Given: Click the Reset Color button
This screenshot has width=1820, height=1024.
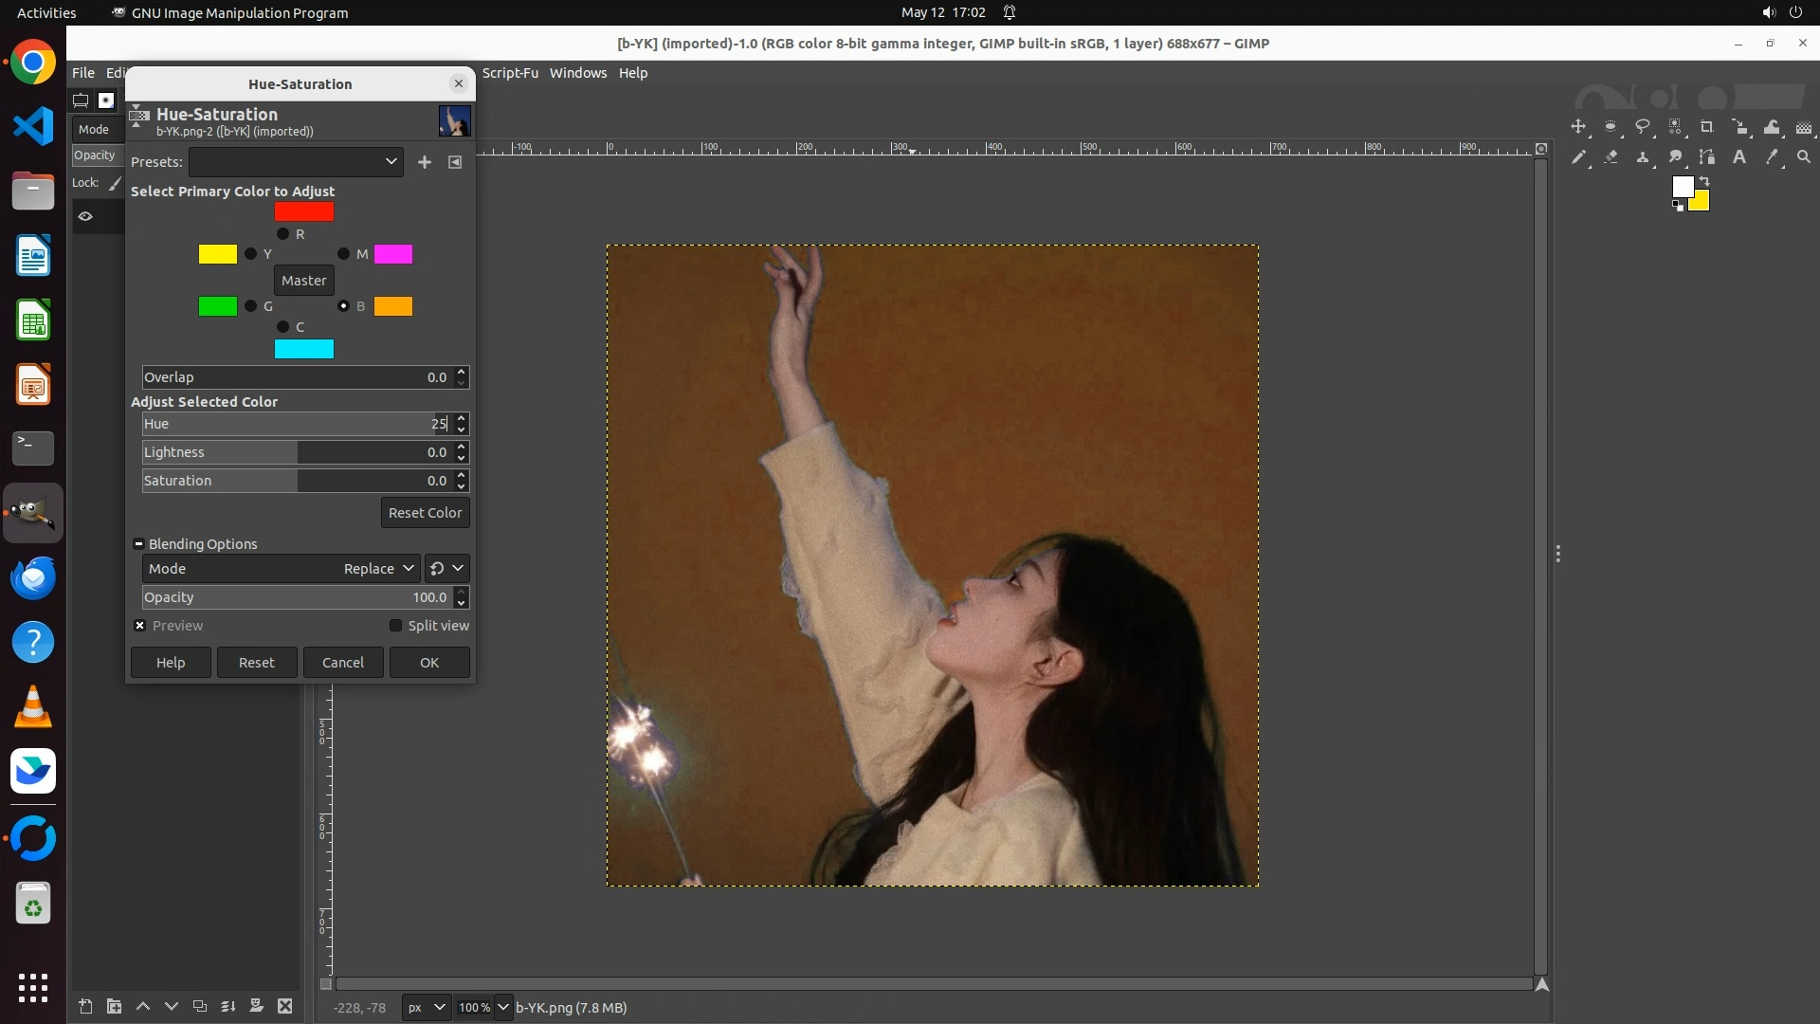Looking at the screenshot, I should click(425, 513).
